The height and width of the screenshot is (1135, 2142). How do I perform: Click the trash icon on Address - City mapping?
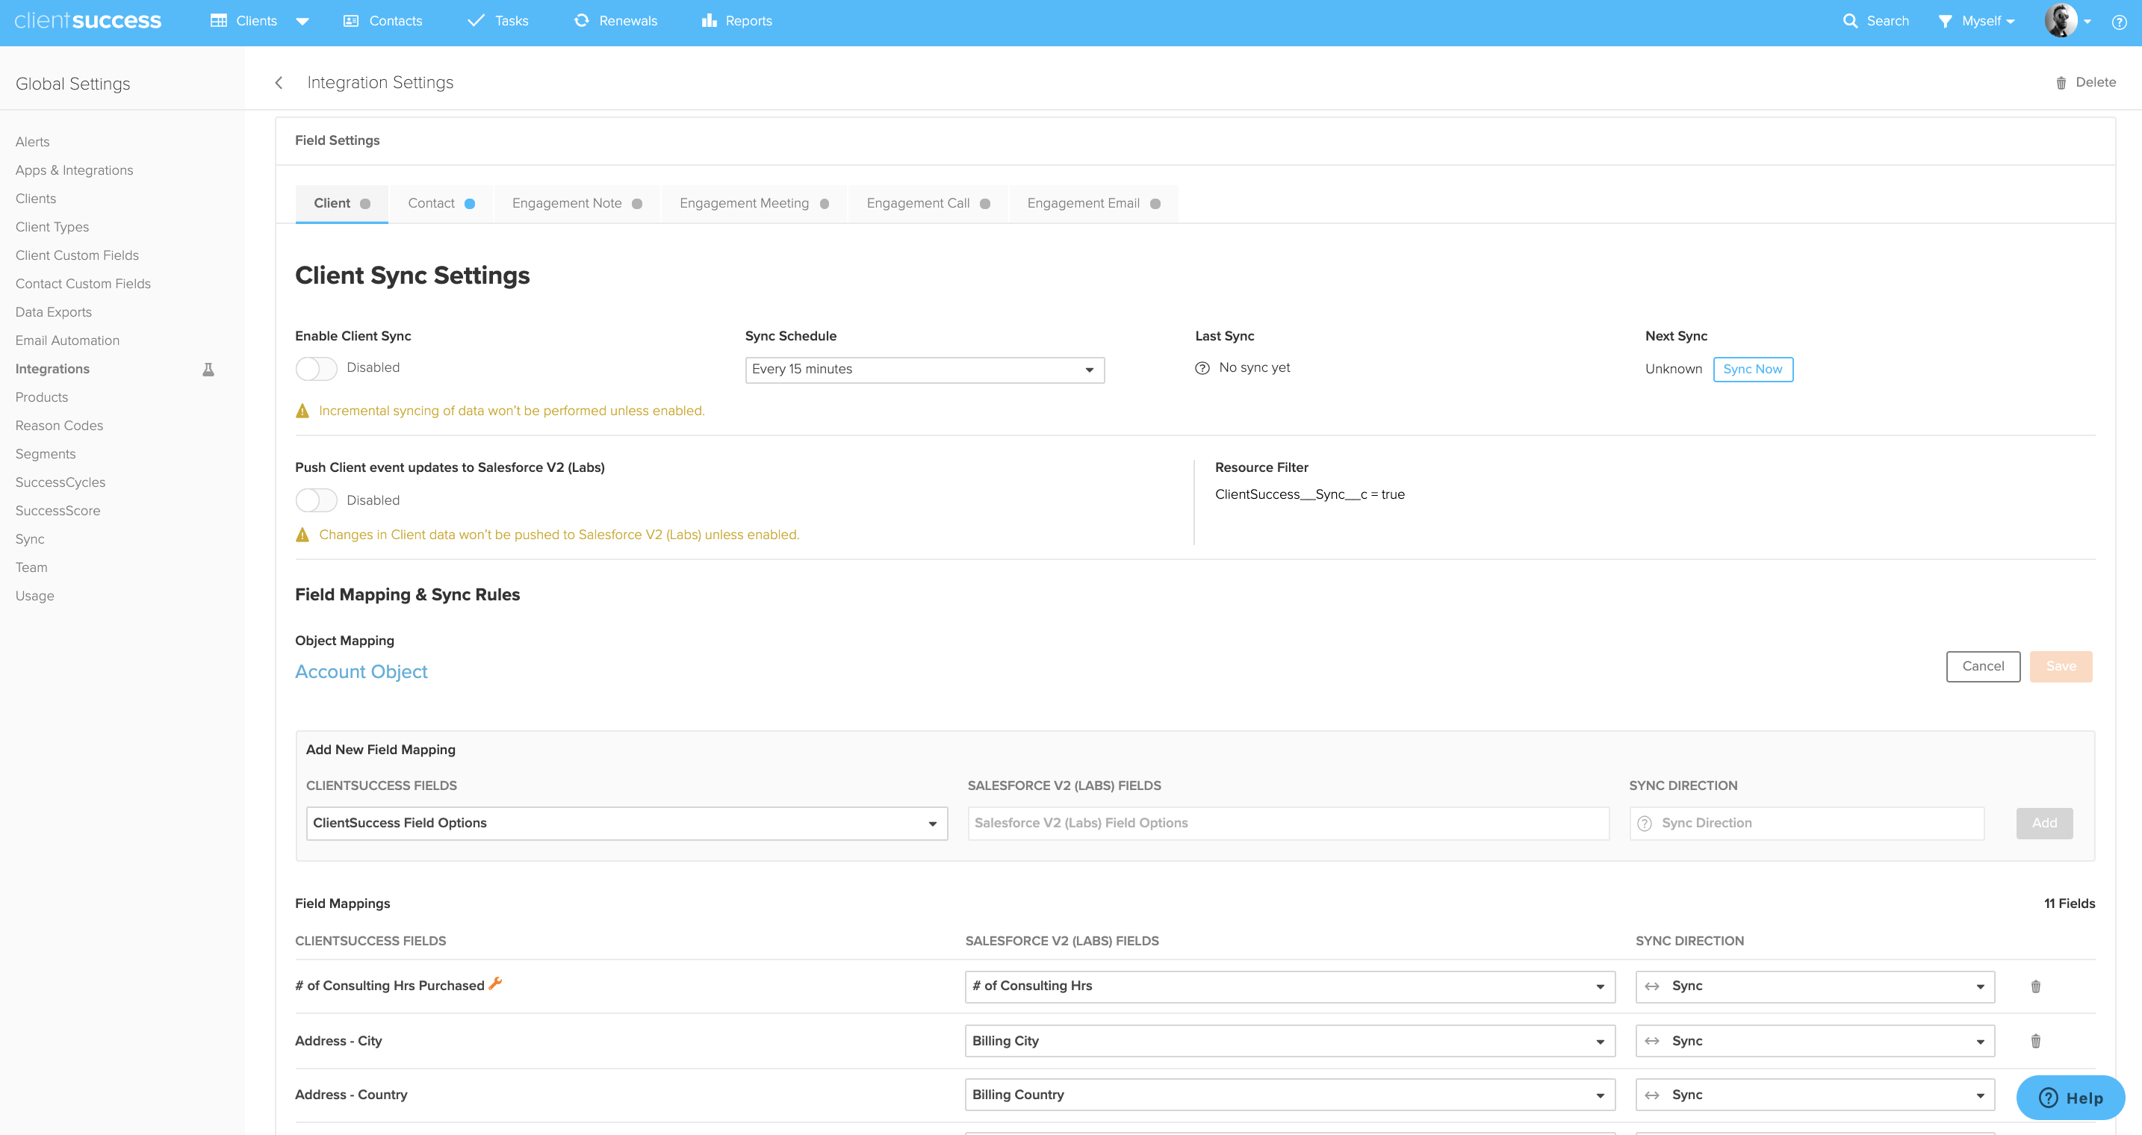tap(2035, 1040)
